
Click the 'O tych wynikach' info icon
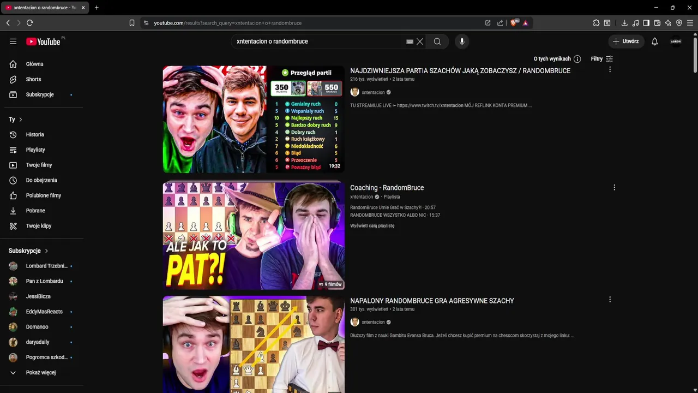(x=577, y=59)
